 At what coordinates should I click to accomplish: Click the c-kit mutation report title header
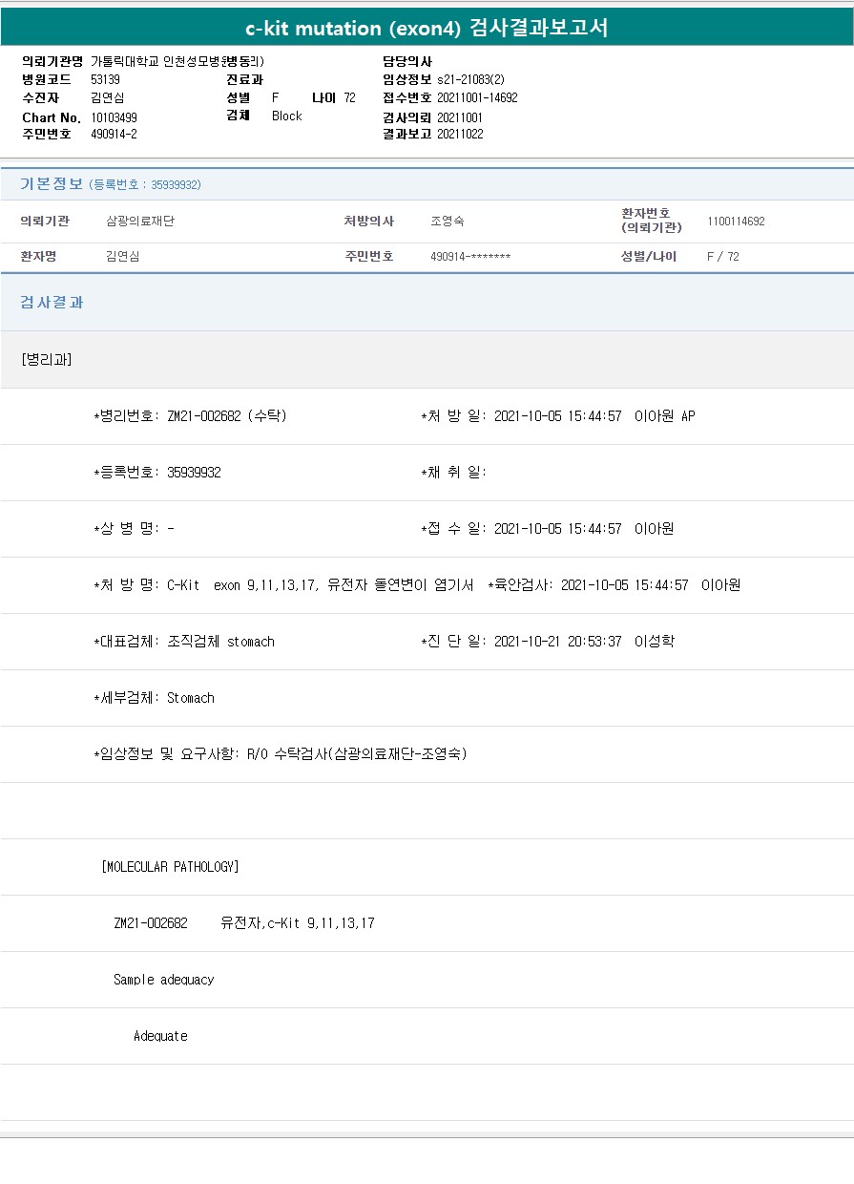click(427, 29)
